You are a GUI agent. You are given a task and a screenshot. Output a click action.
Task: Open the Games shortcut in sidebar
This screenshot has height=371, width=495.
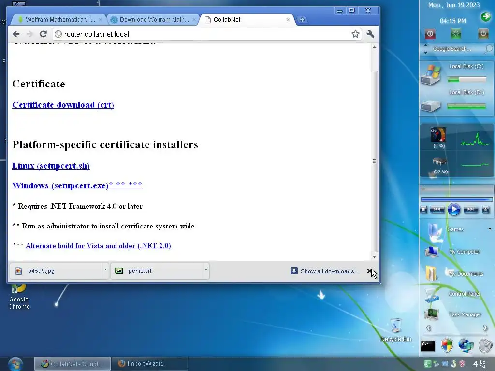click(x=455, y=229)
